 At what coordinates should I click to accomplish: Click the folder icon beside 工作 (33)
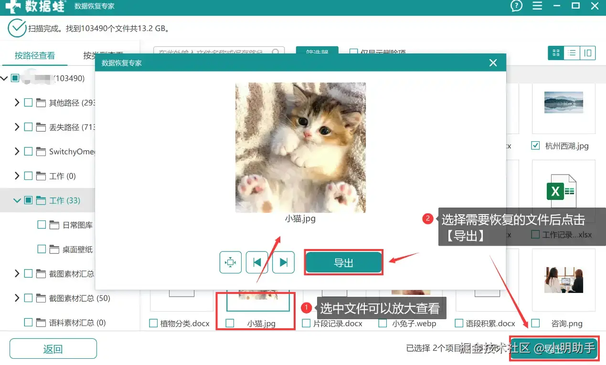click(x=42, y=200)
